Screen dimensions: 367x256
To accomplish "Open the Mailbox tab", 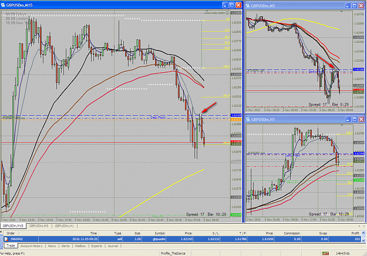I will (80, 246).
